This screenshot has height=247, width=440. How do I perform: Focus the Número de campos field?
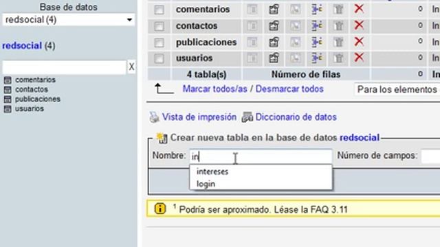[x=431, y=156]
